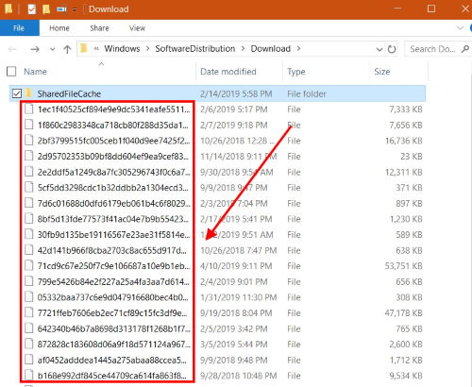
Task: Toggle the select-all checkbox beside Name
Action: pos(11,72)
